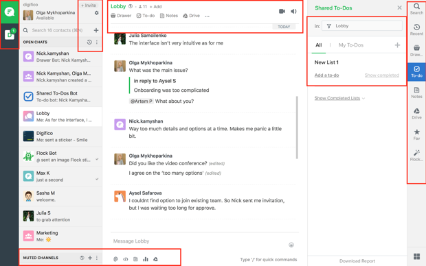Add a muted channel with plus
The image size is (426, 266).
[90, 258]
